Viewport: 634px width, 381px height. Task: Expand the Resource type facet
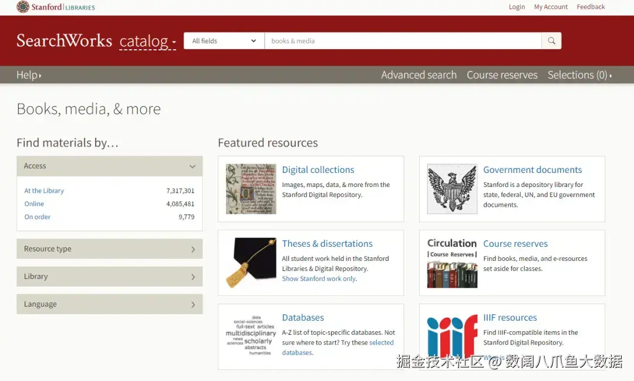click(x=110, y=249)
